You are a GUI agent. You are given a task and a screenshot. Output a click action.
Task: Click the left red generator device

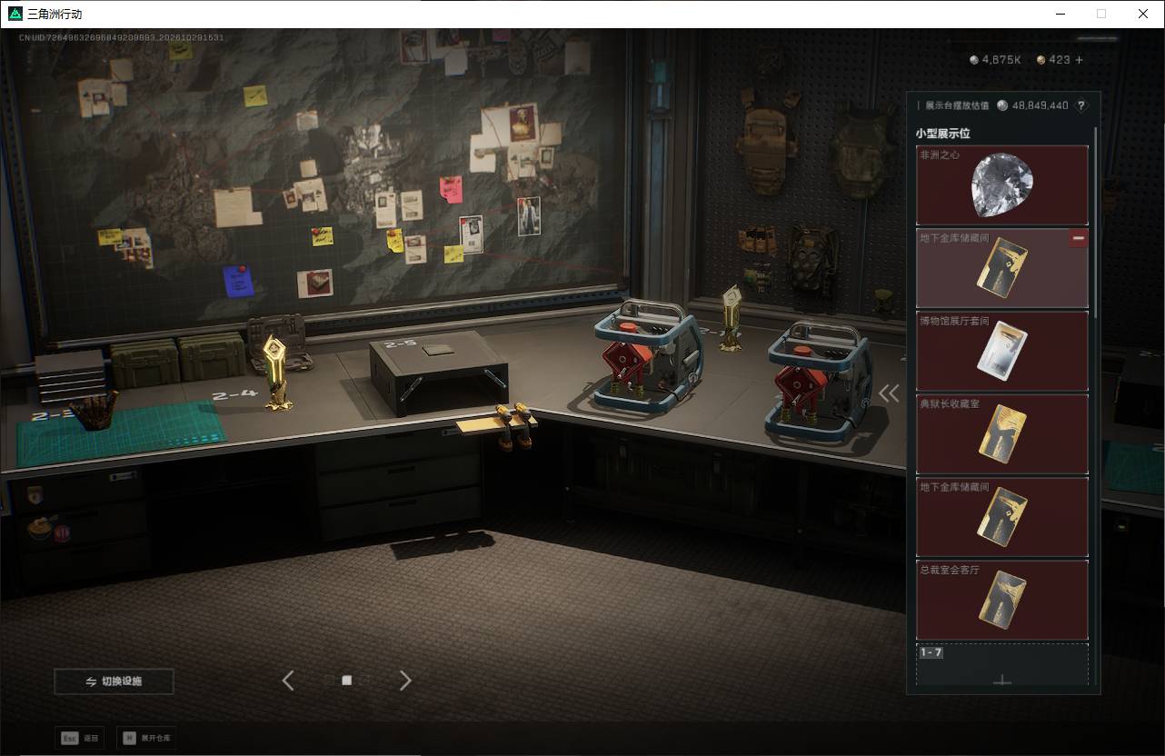(x=648, y=357)
